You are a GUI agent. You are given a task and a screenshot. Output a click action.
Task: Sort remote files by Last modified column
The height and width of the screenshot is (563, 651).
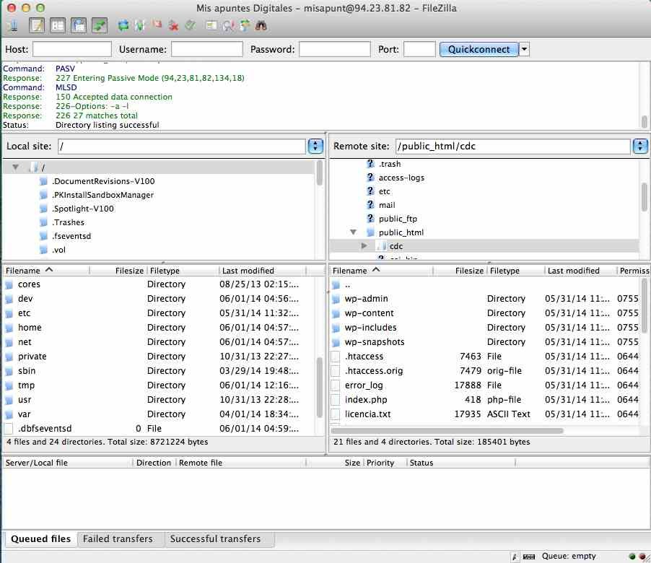pyautogui.click(x=580, y=271)
